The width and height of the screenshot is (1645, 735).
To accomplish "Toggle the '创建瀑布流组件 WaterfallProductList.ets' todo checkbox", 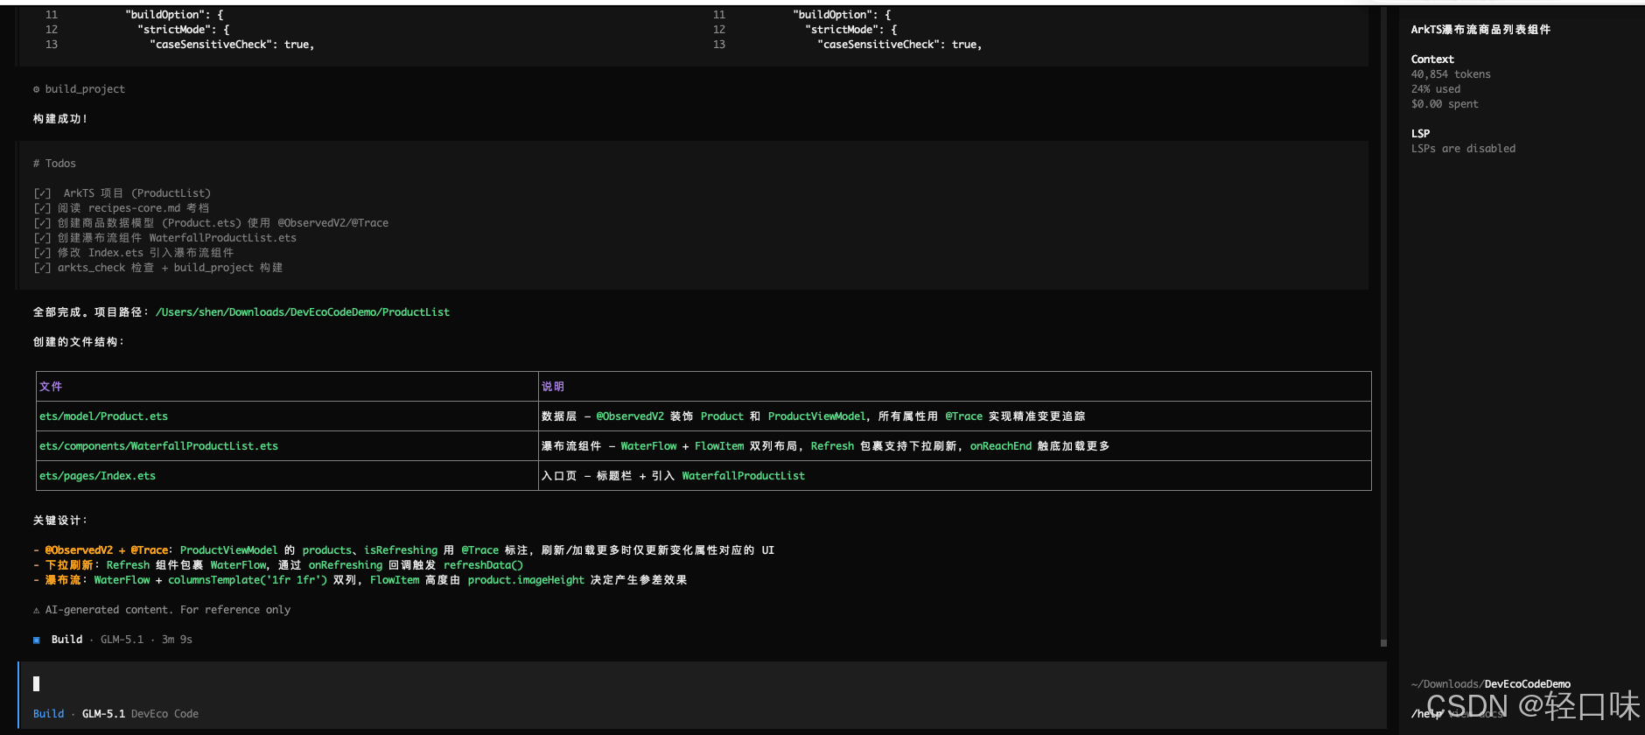I will (x=42, y=238).
